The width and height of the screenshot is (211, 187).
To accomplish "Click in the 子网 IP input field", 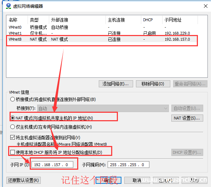I will [x=52, y=165].
